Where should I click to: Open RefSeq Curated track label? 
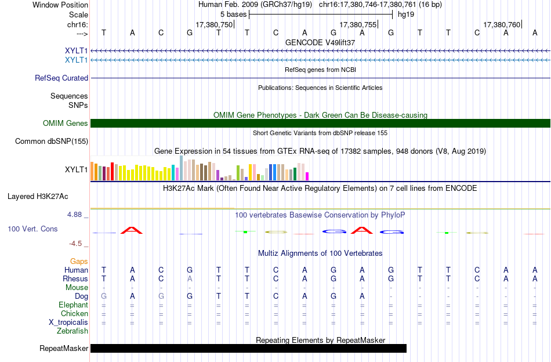pos(61,78)
